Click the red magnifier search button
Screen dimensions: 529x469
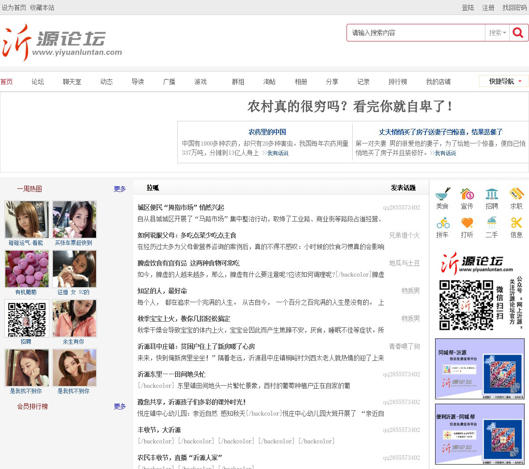click(x=518, y=33)
